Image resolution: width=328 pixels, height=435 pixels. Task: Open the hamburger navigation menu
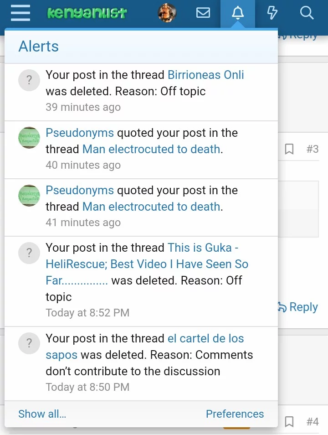tap(20, 13)
